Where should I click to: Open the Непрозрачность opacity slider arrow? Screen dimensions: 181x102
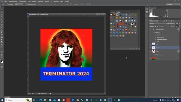pyautogui.click(x=180, y=24)
